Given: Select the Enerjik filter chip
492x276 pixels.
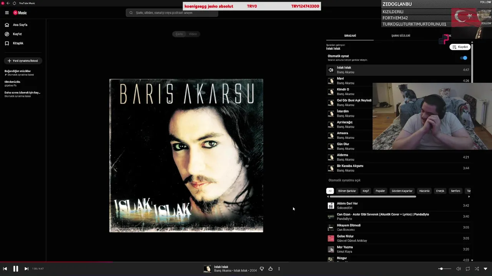Looking at the screenshot, I should (x=440, y=191).
